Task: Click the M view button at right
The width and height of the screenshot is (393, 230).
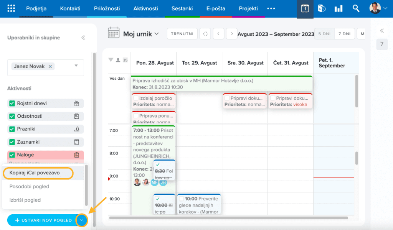Action: 362,34
